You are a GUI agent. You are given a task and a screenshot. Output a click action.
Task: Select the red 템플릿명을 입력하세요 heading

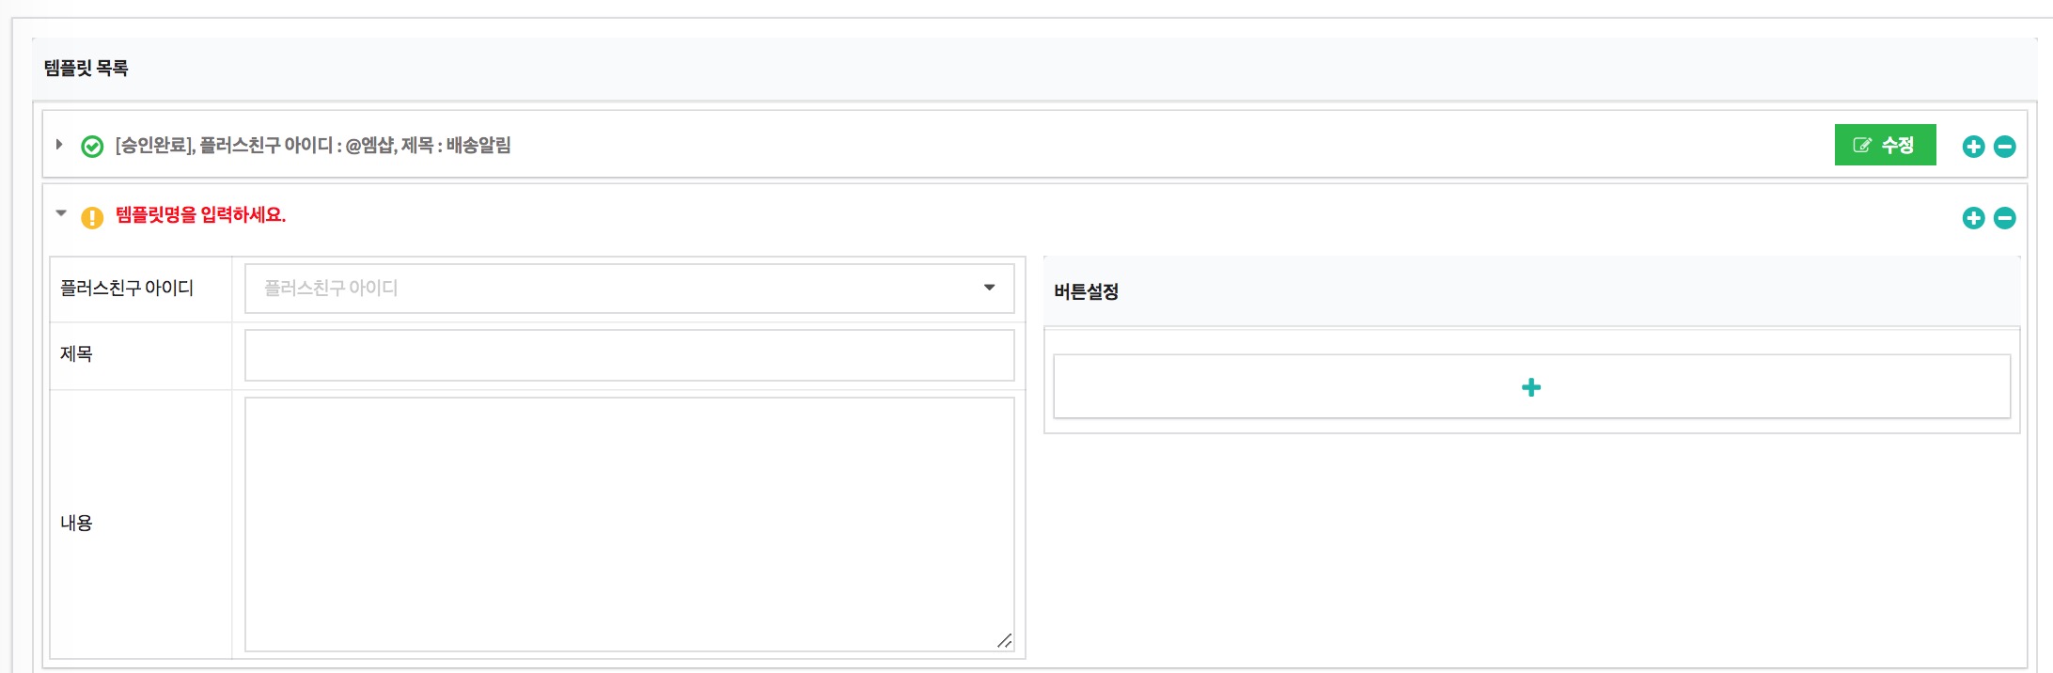pos(200,215)
